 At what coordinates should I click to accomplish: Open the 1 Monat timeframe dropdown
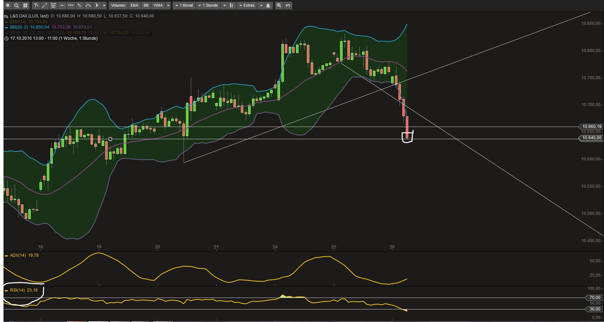(x=184, y=5)
